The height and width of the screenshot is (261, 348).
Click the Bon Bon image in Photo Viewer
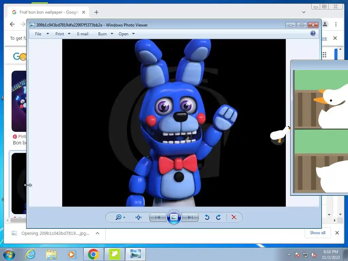point(174,123)
